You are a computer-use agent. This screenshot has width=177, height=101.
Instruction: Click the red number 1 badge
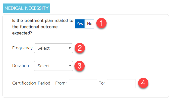(x=102, y=24)
